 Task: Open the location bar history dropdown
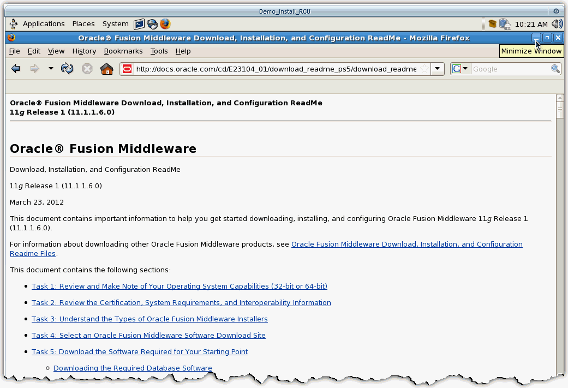pos(437,69)
